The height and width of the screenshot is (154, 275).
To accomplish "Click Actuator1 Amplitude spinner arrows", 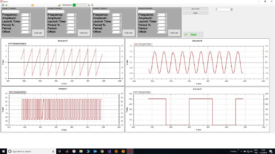I will pos(29,18).
